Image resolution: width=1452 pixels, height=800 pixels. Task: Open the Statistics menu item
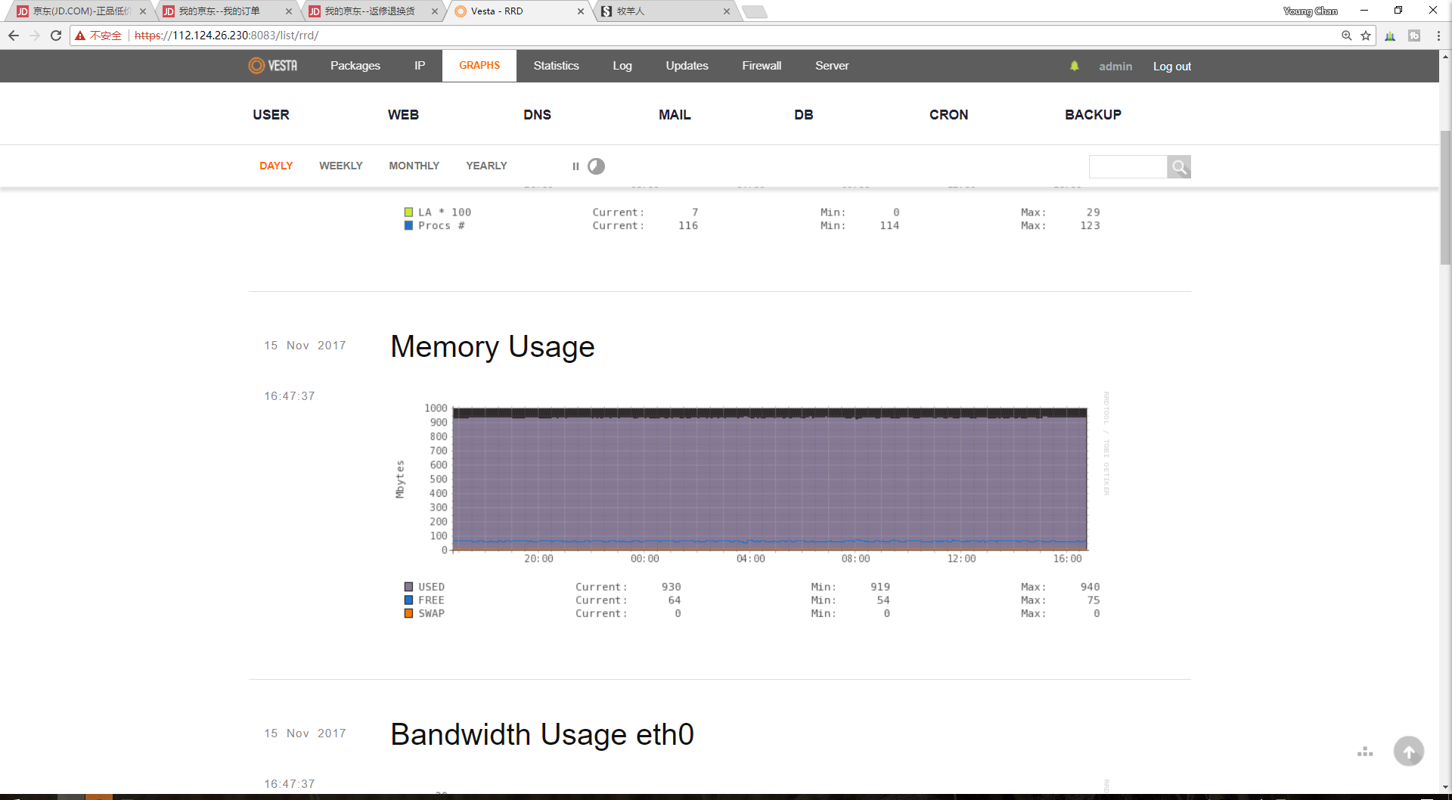coord(556,66)
